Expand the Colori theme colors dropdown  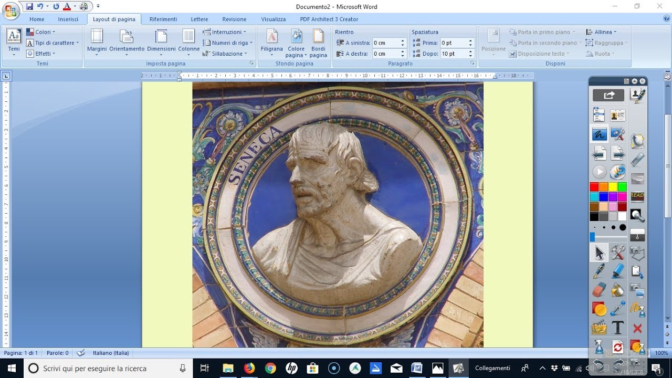pyautogui.click(x=41, y=32)
